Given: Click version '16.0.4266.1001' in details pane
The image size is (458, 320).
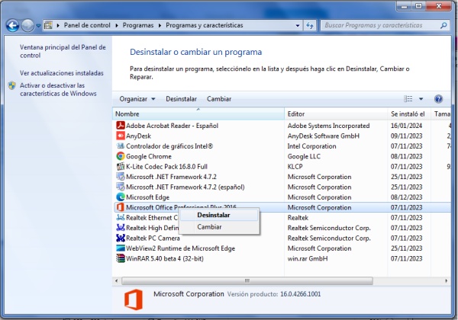Looking at the screenshot, I should pos(300,294).
